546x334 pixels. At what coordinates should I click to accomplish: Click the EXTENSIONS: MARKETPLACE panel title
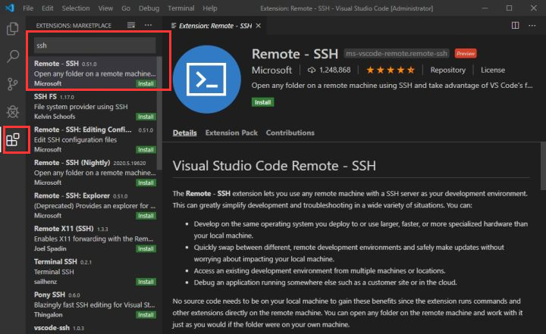point(74,26)
